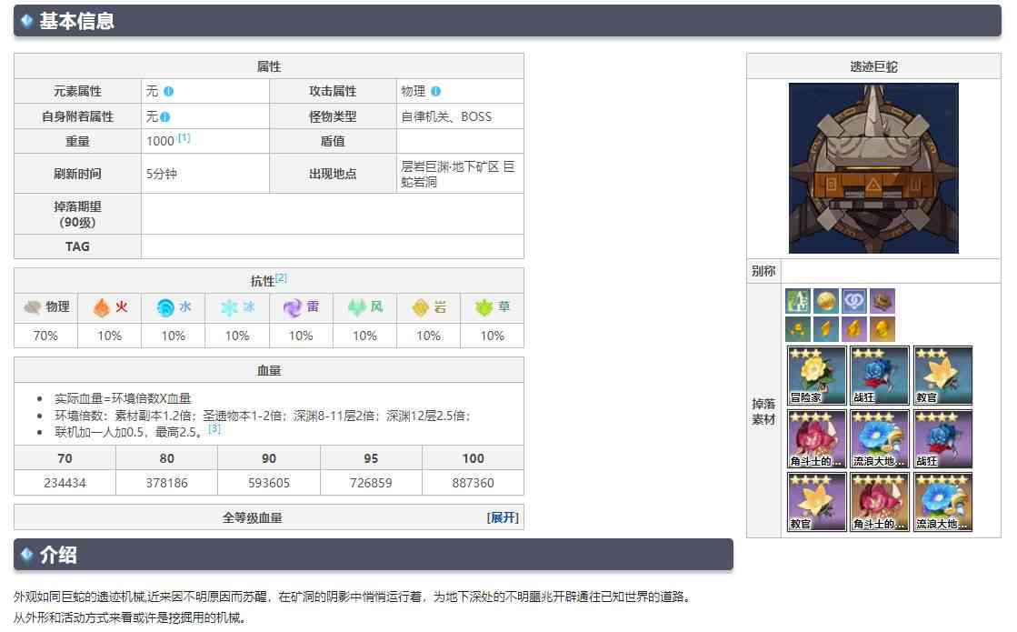Image resolution: width=1017 pixels, height=632 pixels.
Task: Select the 风 anemo element icon
Action: 355,306
